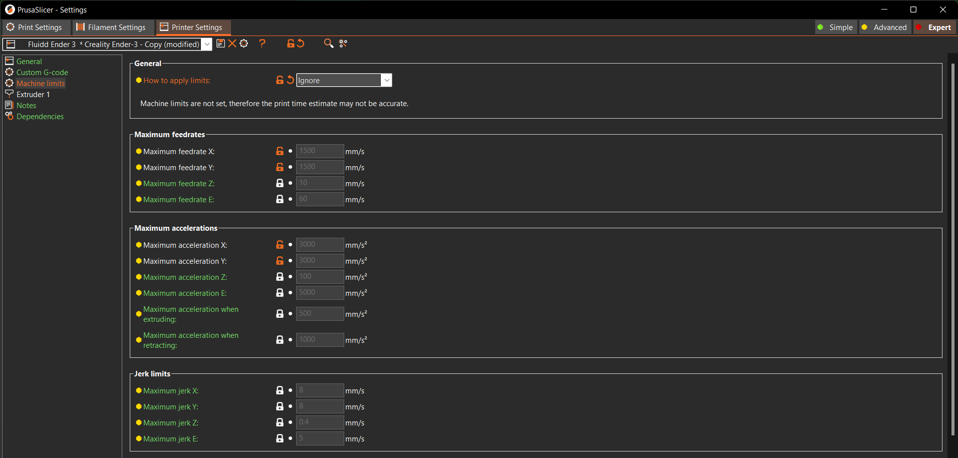
Task: Click Maximum acceleration Y value field
Action: point(320,261)
